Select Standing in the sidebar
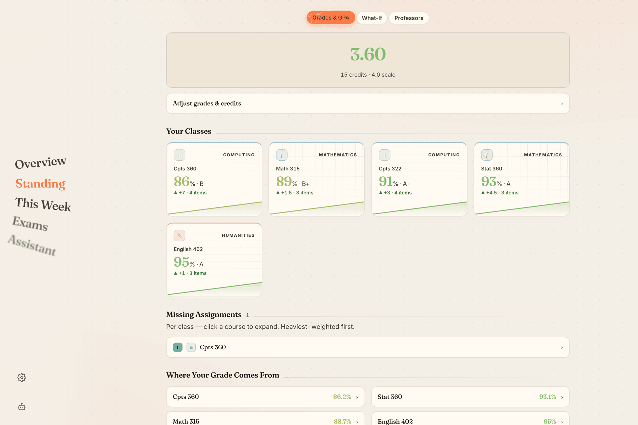This screenshot has height=425, width=638. coord(41,183)
